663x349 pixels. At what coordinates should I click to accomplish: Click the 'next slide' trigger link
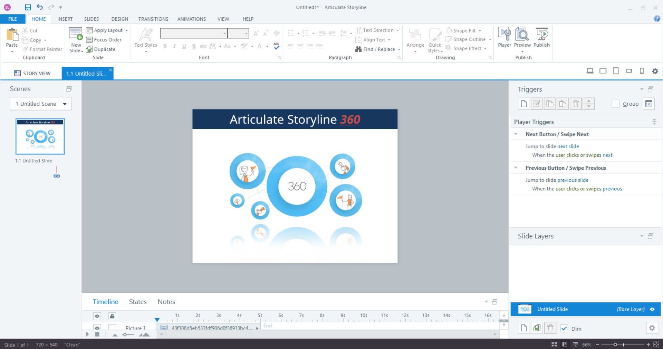coord(568,147)
